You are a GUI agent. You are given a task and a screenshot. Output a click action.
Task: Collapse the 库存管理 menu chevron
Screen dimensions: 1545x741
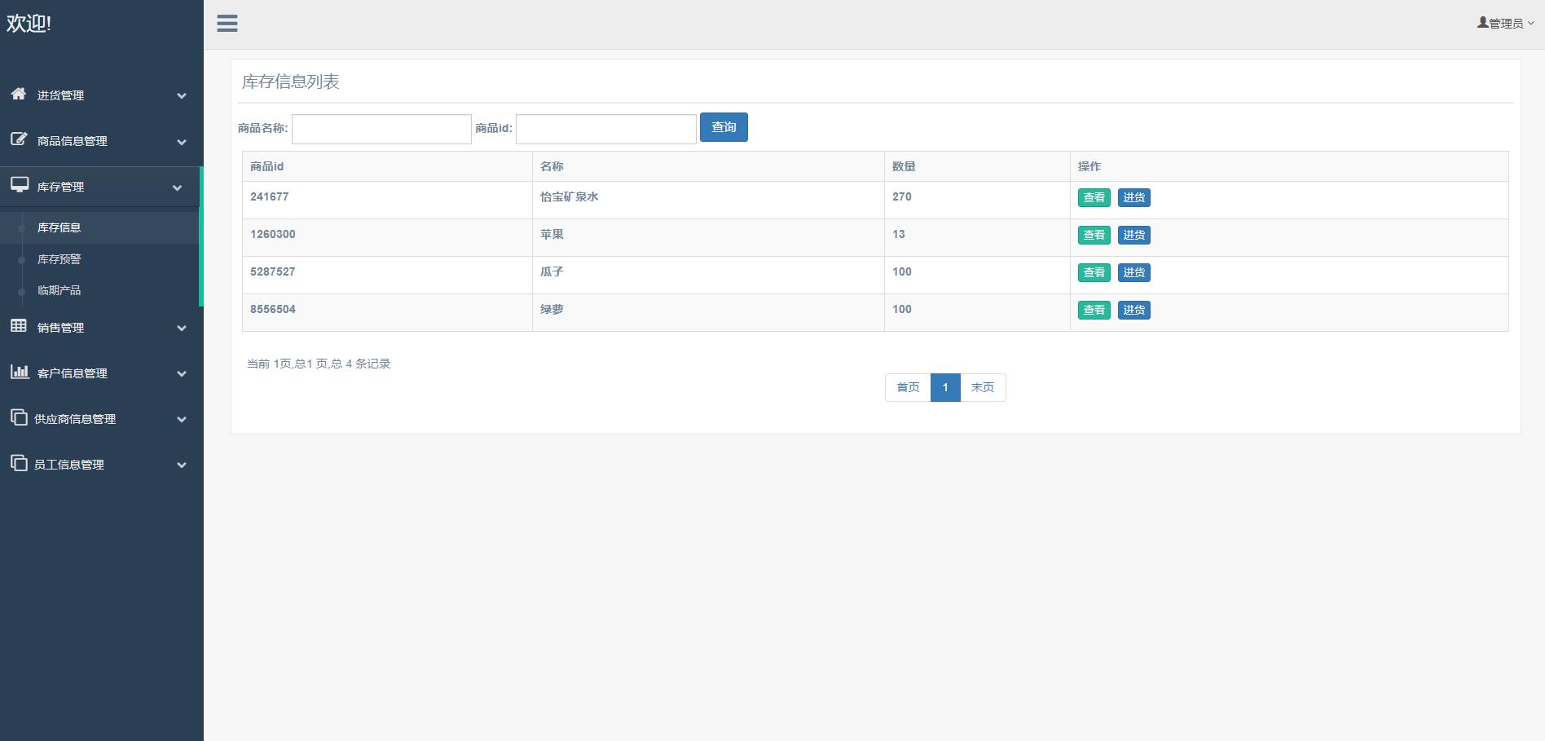[x=178, y=187]
